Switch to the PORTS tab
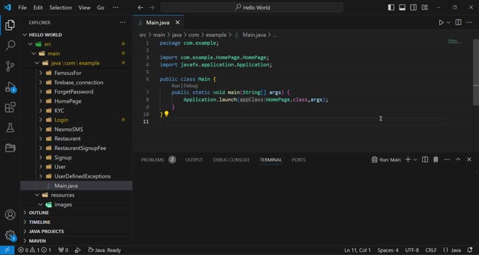479x255 pixels. tap(298, 159)
